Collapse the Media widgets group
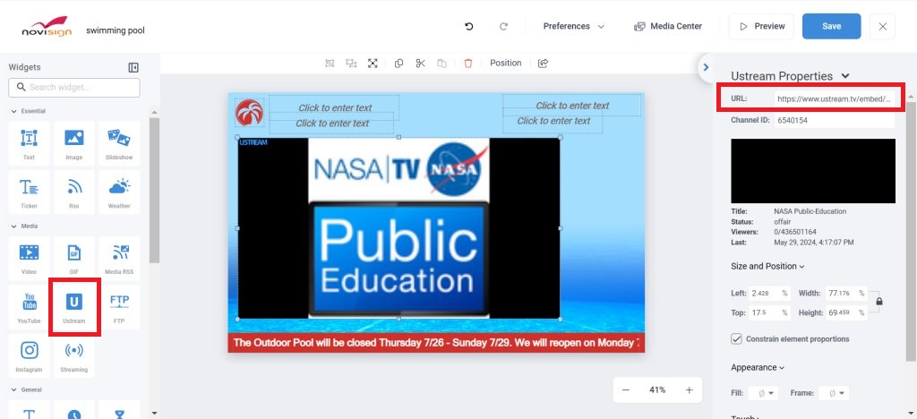 (24, 227)
